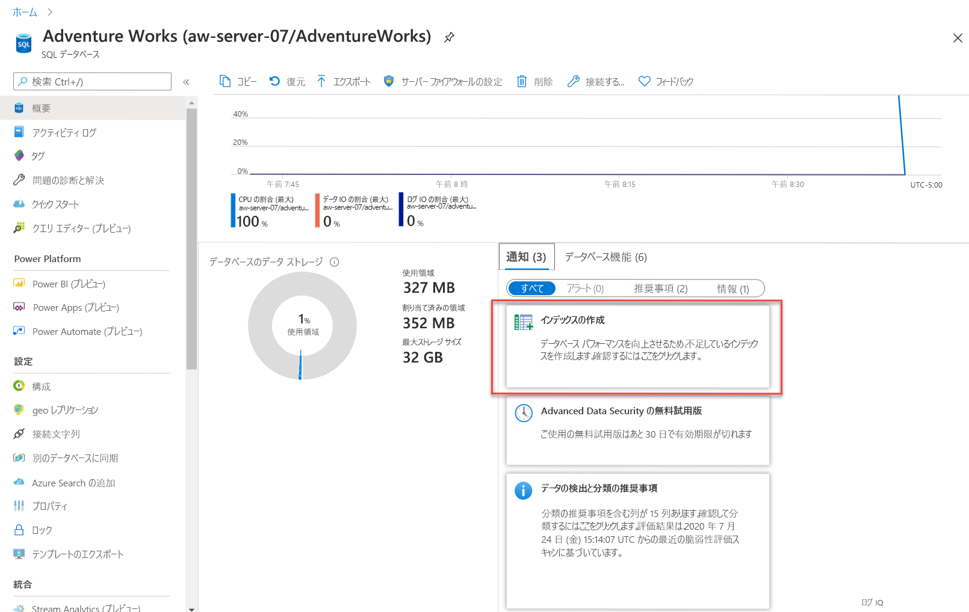The image size is (969, 612).
Task: Click the クエリ エディター icon
Action: [x=19, y=228]
